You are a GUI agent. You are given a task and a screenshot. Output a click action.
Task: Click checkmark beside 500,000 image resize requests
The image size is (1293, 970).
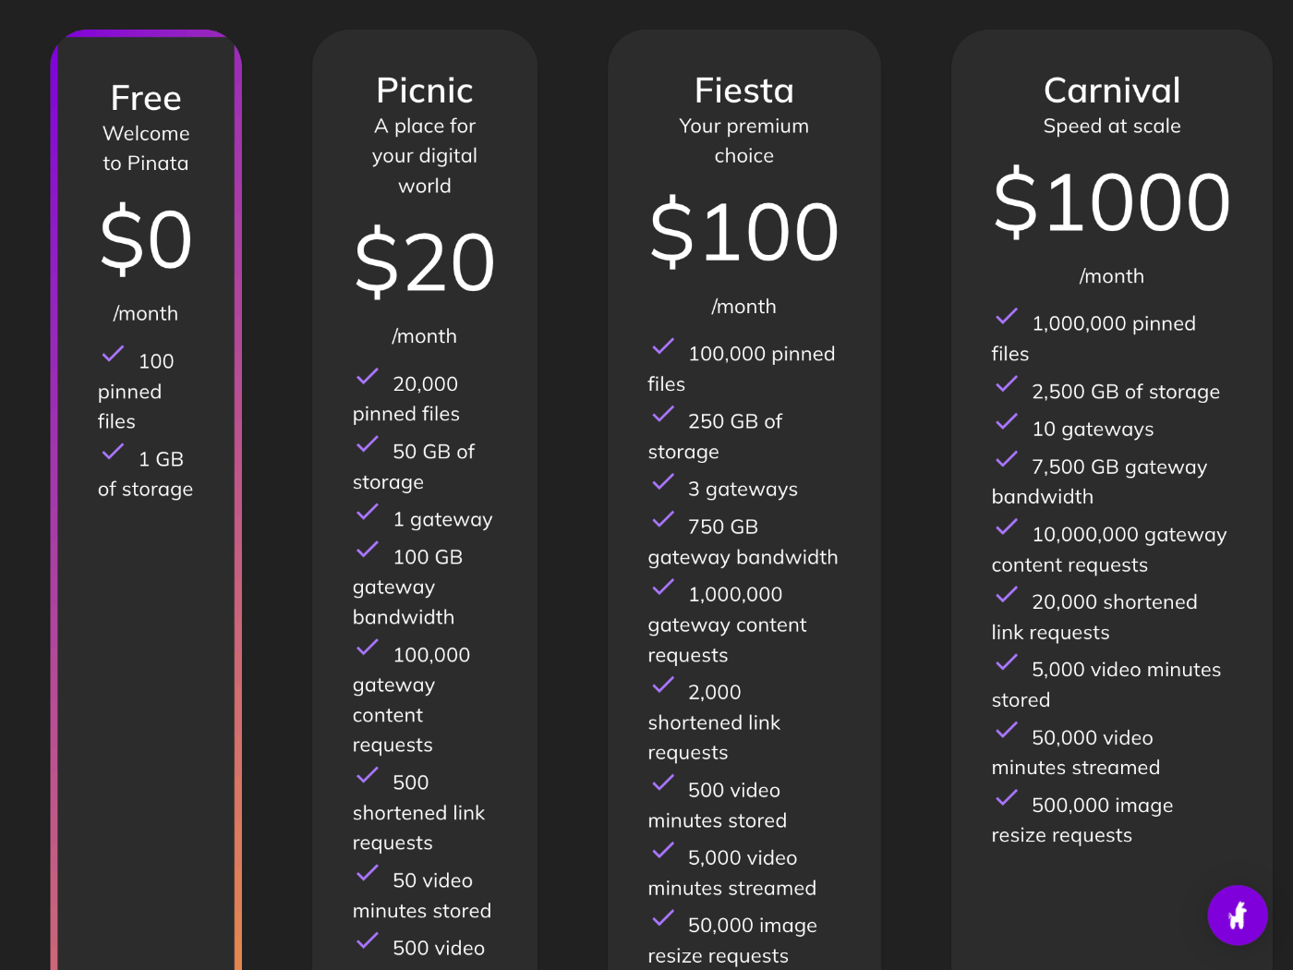(x=1007, y=797)
